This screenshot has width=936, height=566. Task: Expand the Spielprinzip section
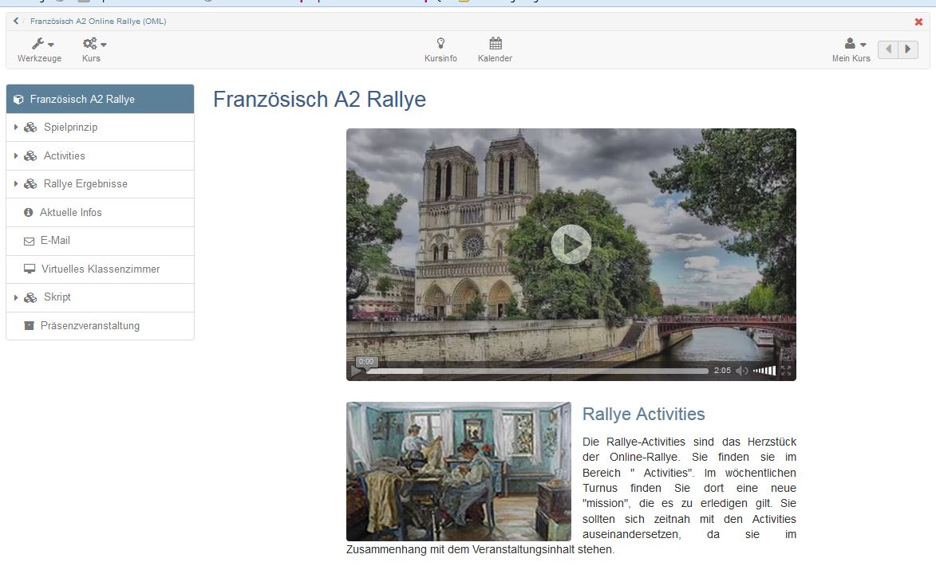[18, 127]
